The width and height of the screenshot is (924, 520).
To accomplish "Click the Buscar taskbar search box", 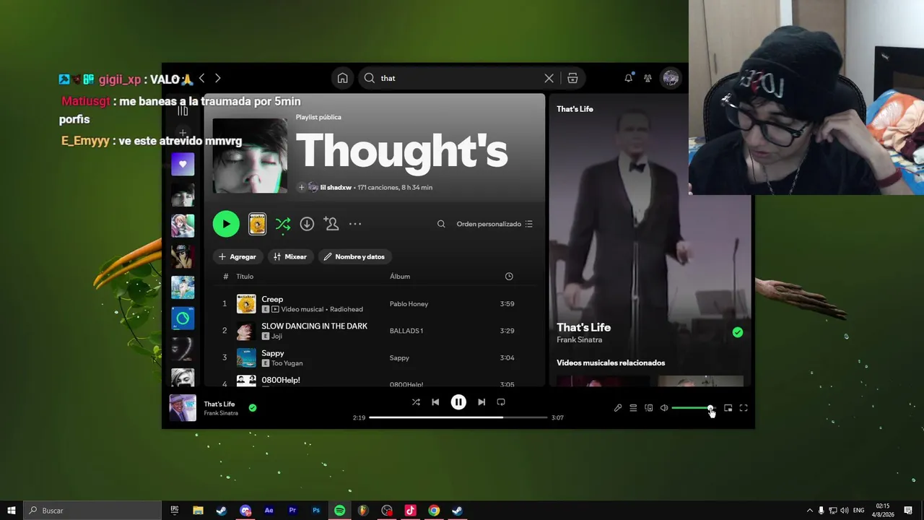I will (x=92, y=511).
